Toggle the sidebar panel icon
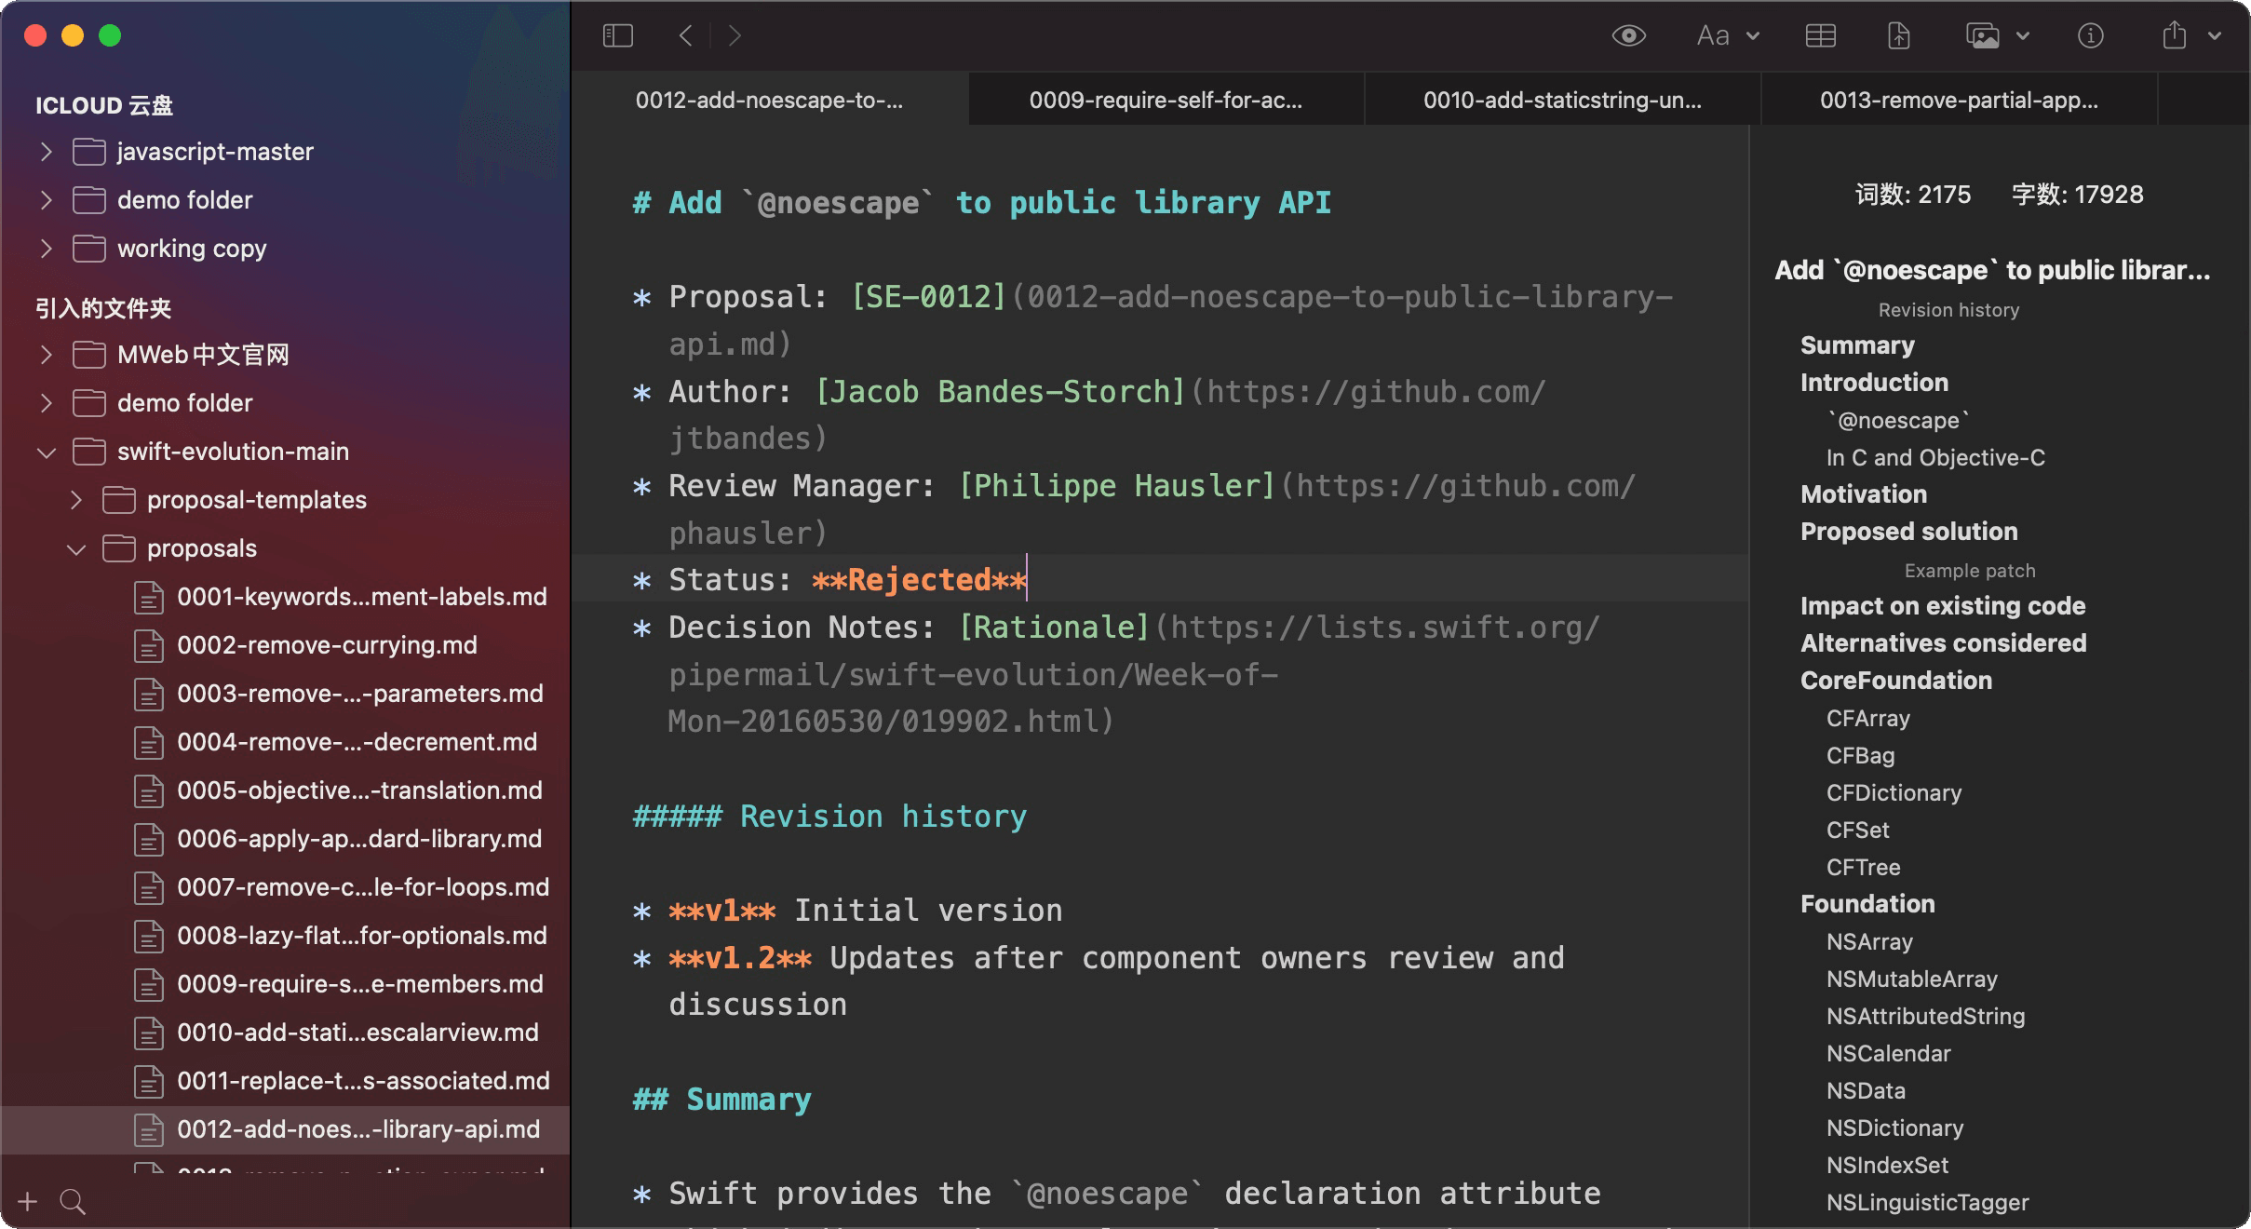The image size is (2251, 1229). [x=617, y=35]
